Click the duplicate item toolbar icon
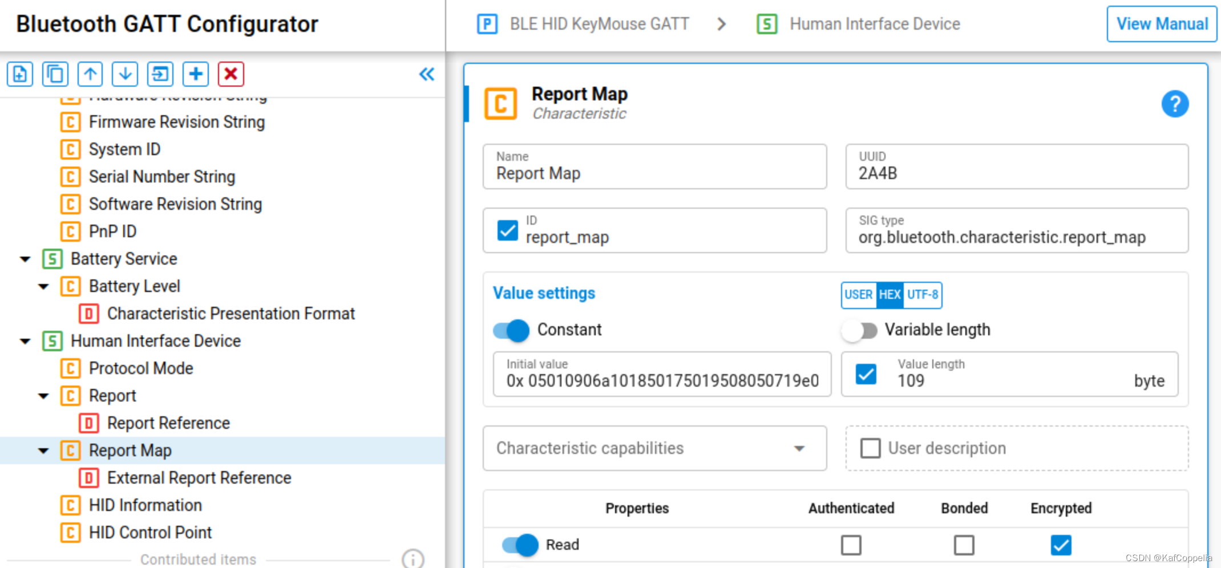Image resolution: width=1221 pixels, height=568 pixels. point(55,74)
